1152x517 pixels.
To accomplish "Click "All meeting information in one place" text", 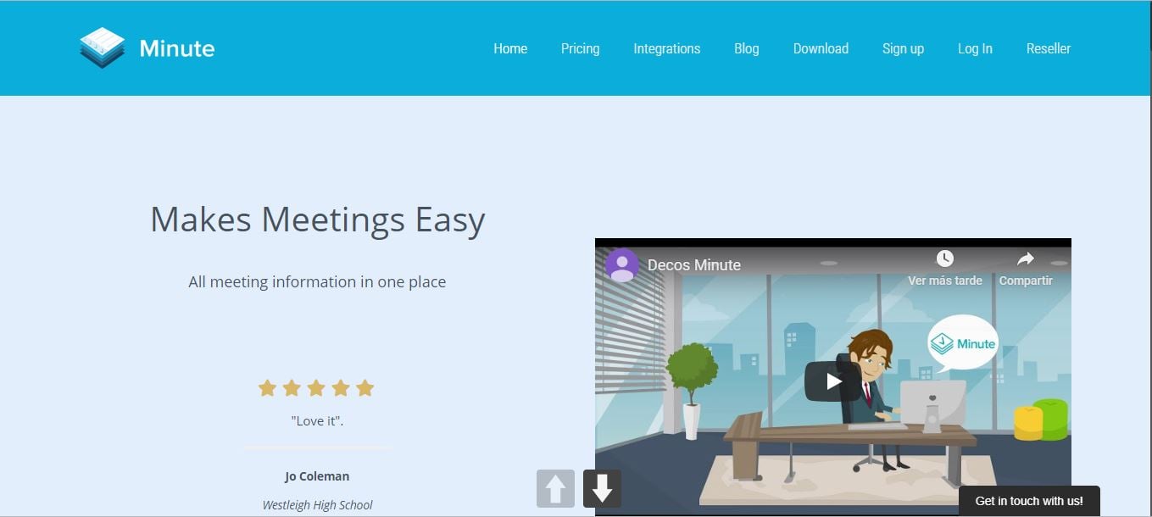I will (317, 282).
